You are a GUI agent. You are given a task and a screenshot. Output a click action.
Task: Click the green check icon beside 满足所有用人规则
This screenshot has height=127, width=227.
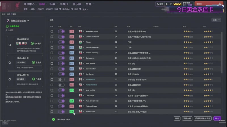[x=53, y=119]
